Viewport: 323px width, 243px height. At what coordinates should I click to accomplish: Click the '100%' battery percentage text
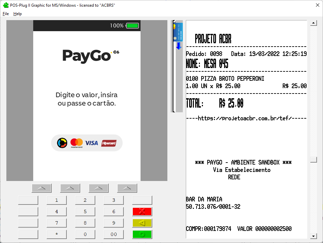tap(117, 25)
